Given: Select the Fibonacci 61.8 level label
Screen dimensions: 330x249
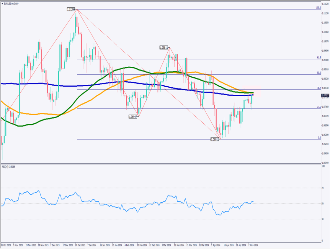Looking at the screenshot, I should pos(319,58).
